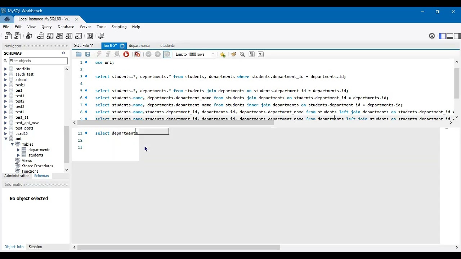The width and height of the screenshot is (461, 259).
Task: Open the Limit to 1000 rows dropdown
Action: coord(194,54)
